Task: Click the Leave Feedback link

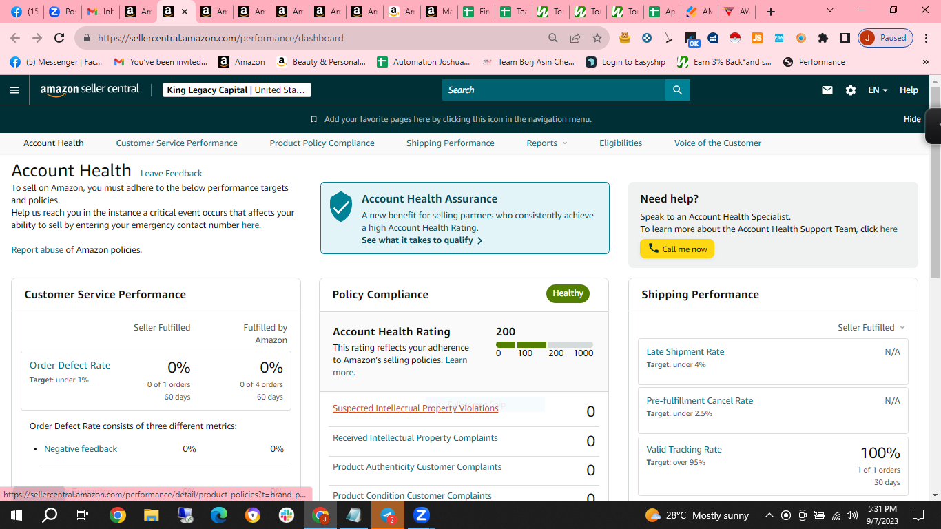Action: 172,174
